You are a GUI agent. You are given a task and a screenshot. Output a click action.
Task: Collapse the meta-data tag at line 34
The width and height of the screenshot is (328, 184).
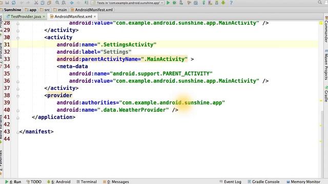[x=18, y=67]
